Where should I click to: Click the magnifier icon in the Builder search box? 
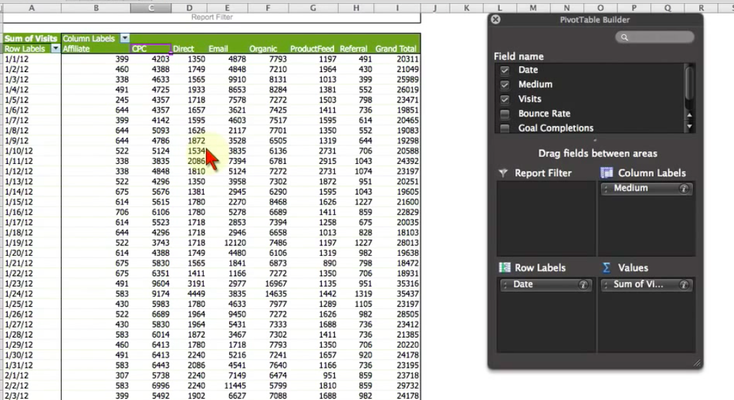point(624,37)
